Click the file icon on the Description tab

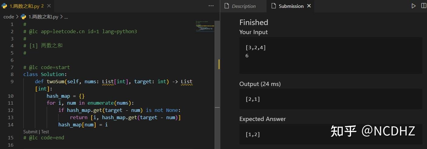(x=226, y=6)
